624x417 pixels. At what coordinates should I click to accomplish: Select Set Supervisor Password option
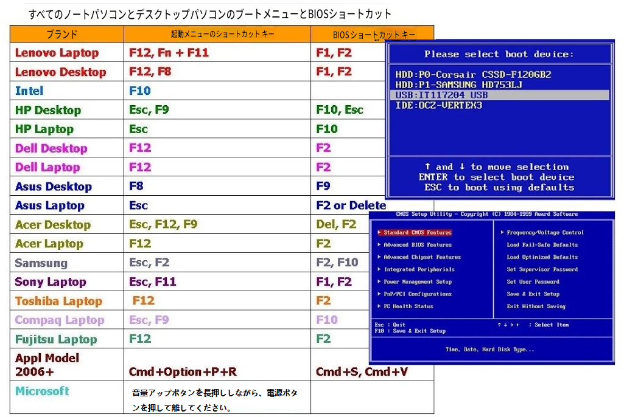pyautogui.click(x=542, y=269)
